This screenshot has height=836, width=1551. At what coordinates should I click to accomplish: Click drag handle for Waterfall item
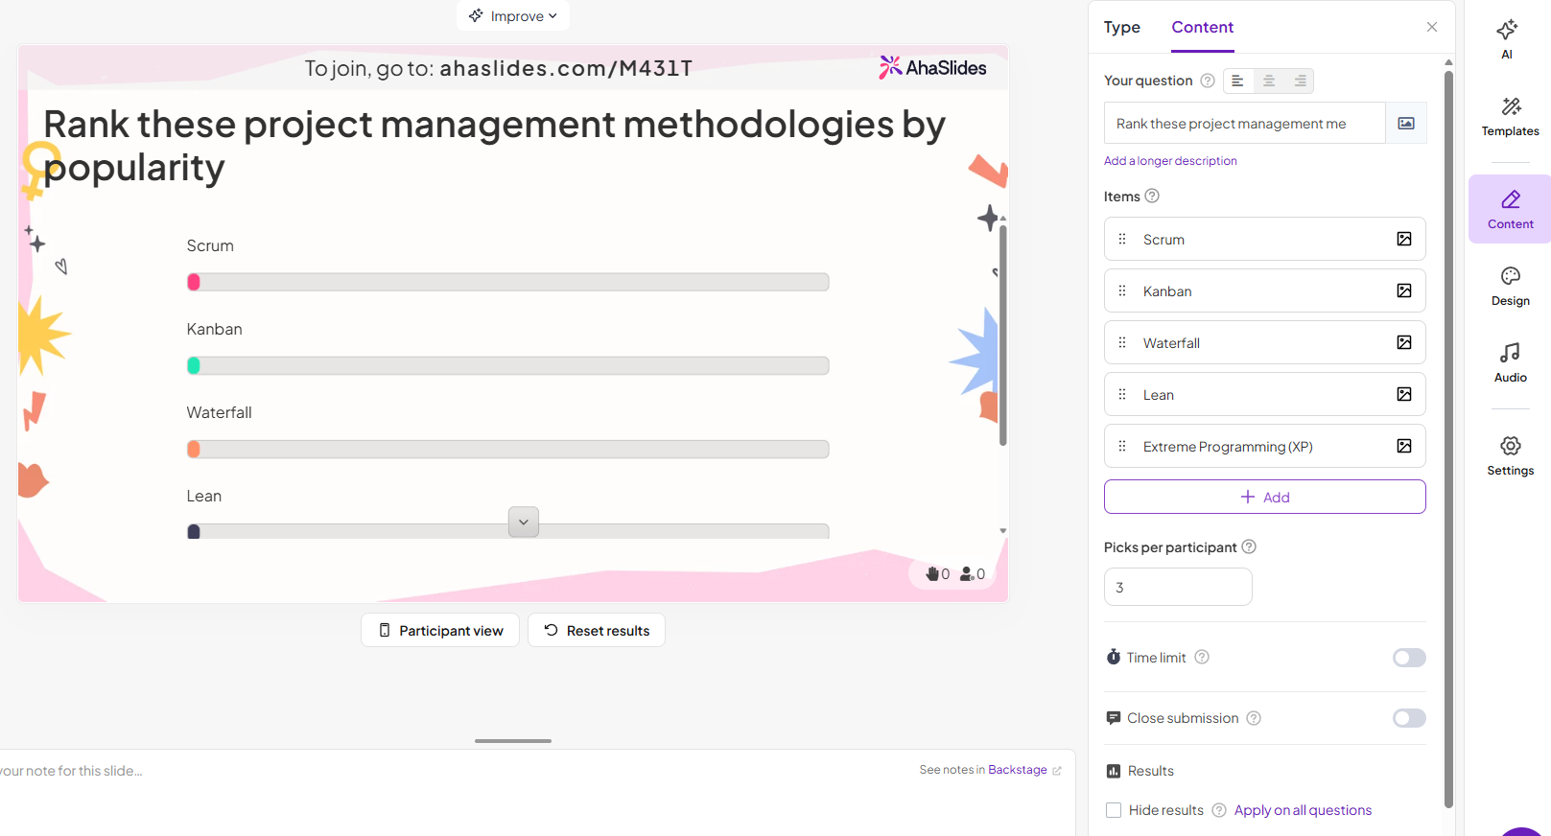[x=1122, y=343]
